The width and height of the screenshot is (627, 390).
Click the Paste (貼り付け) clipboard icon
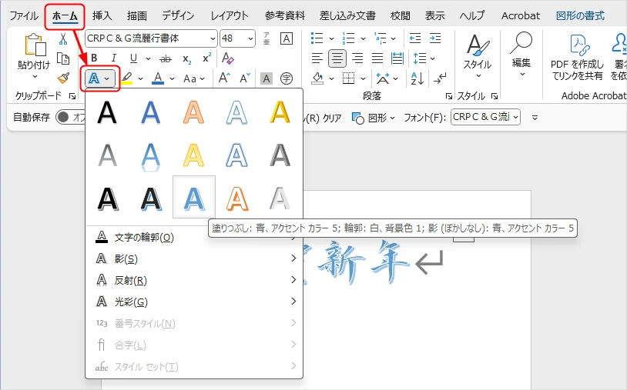(34, 45)
